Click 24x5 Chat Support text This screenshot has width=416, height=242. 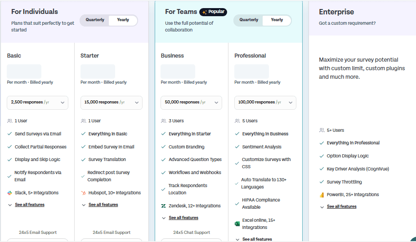(x=192, y=233)
